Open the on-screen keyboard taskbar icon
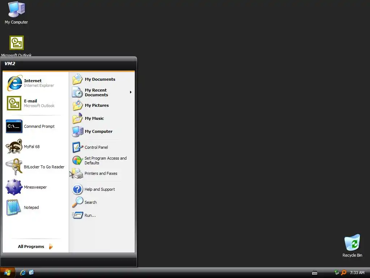 (x=315, y=273)
